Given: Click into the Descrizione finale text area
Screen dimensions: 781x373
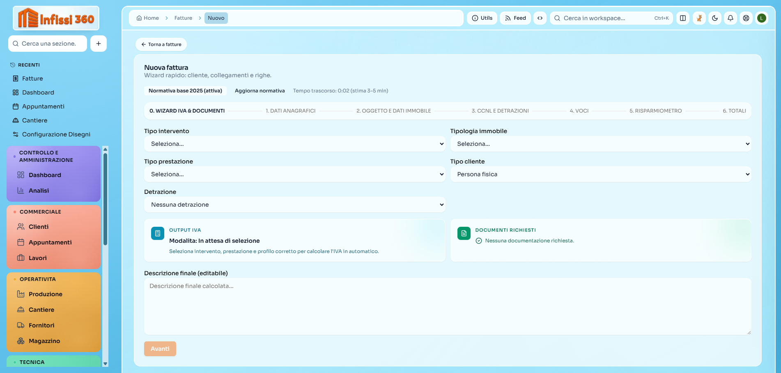Looking at the screenshot, I should point(447,306).
